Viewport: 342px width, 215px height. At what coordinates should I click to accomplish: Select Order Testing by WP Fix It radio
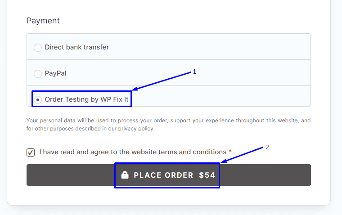tap(38, 99)
